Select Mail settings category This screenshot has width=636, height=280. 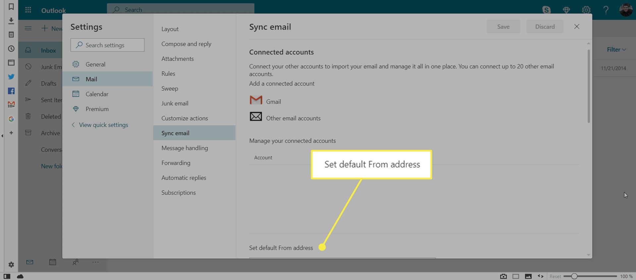[x=108, y=79]
